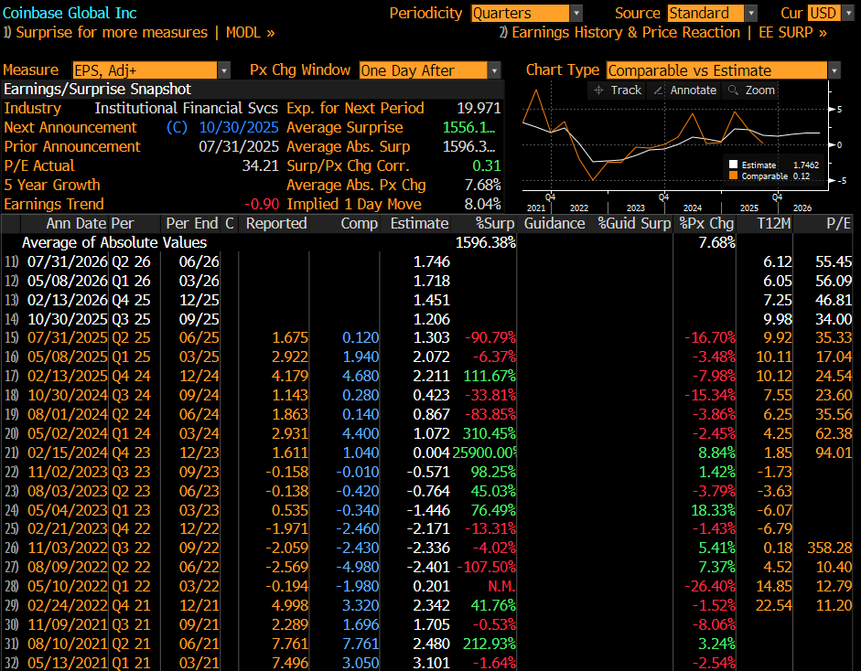Click the Annotate pencil tool
Viewport: 861px width, 671px height.
[x=684, y=90]
